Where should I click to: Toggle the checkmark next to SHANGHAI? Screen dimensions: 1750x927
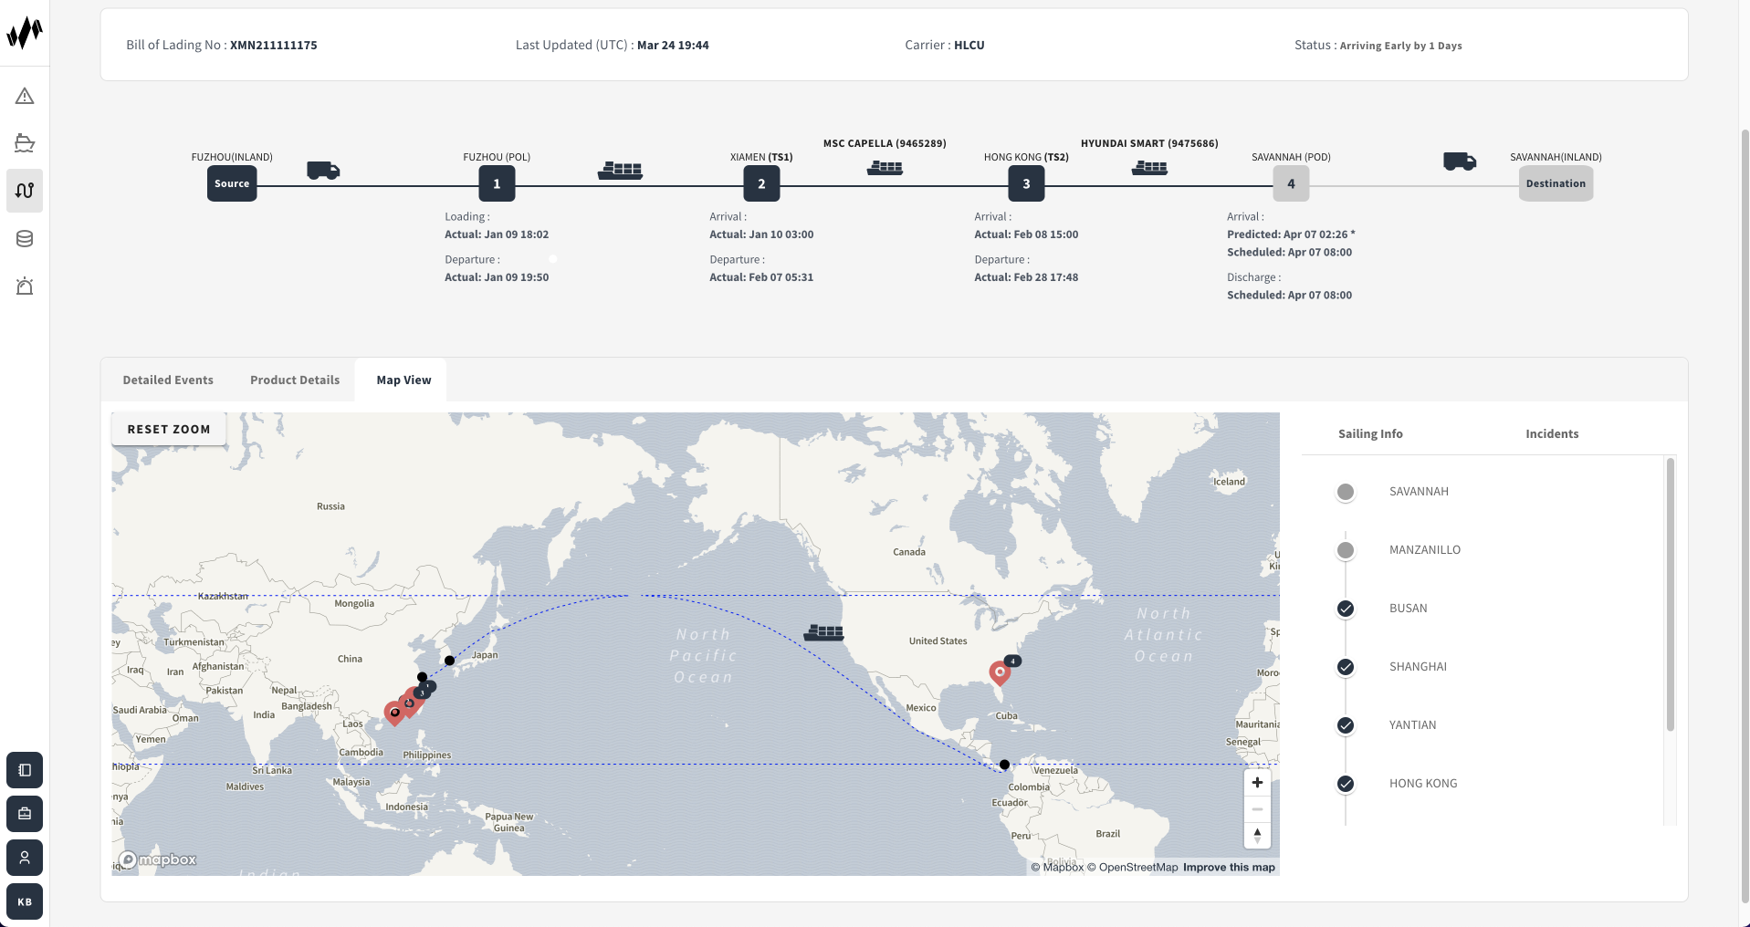pos(1345,667)
